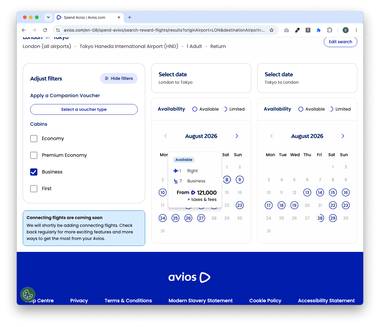Tick the First cabin checkbox
This screenshot has width=380, height=327.
click(34, 189)
